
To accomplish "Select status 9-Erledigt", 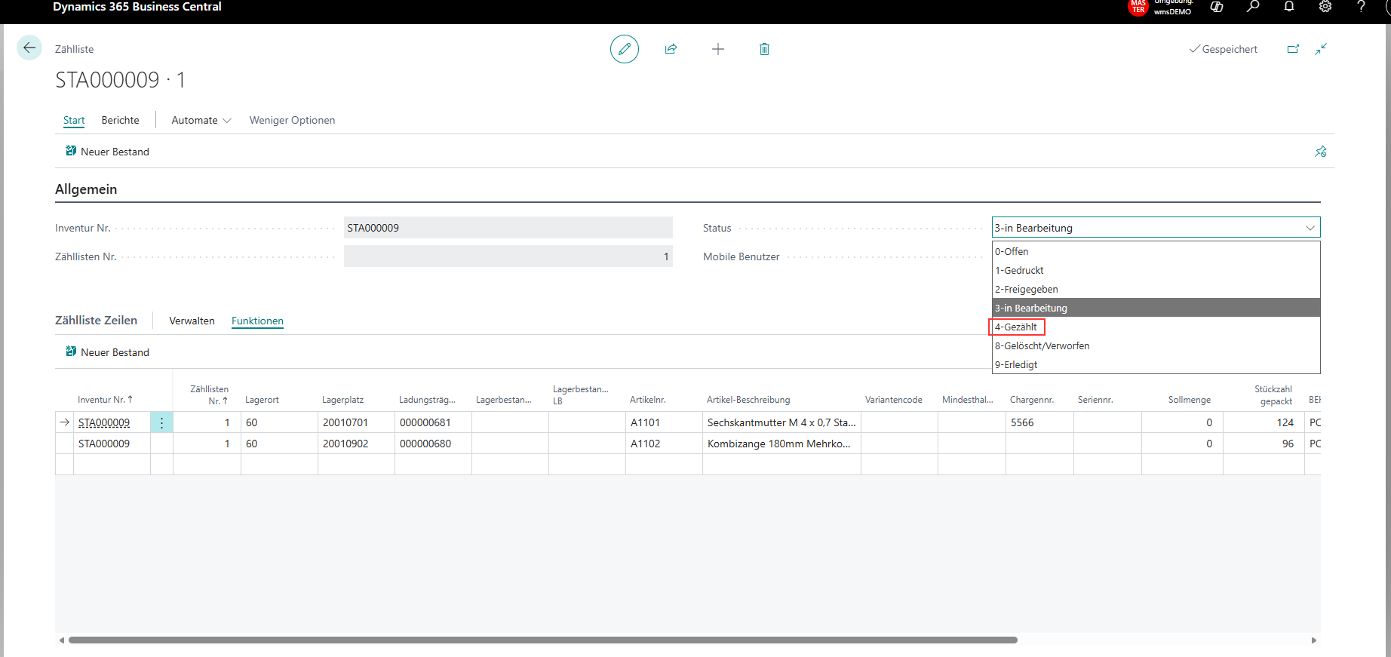I will (1156, 364).
